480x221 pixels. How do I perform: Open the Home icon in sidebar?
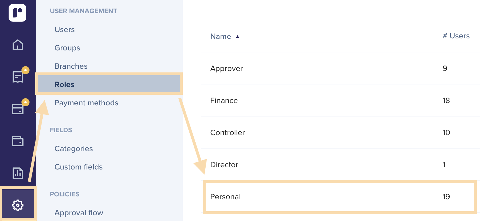(x=18, y=45)
